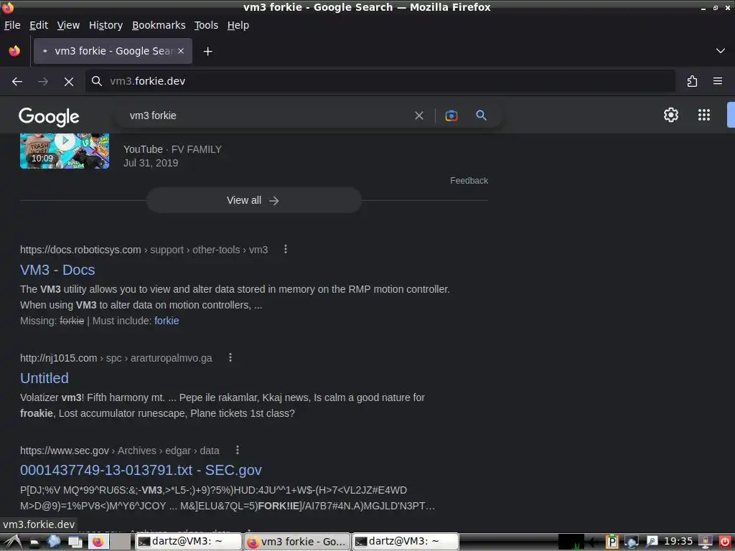Click the Google logo

pos(49,117)
